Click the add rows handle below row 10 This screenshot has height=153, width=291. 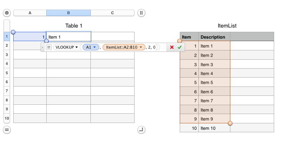(x=6, y=130)
